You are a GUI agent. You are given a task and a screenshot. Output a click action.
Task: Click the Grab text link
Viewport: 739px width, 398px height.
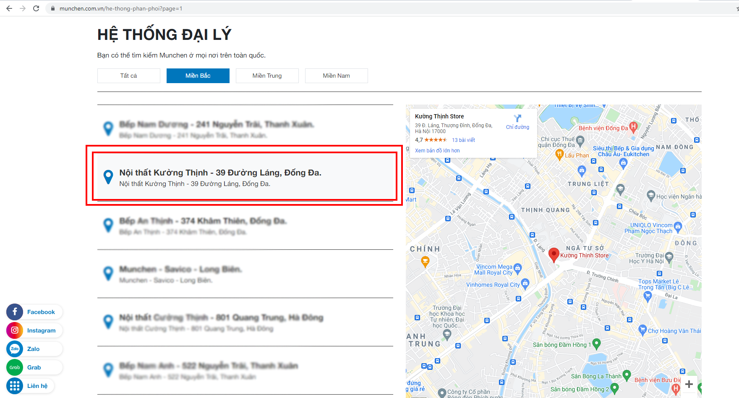[34, 367]
